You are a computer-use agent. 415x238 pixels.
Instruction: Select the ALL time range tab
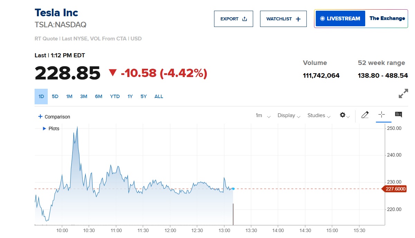pyautogui.click(x=159, y=96)
